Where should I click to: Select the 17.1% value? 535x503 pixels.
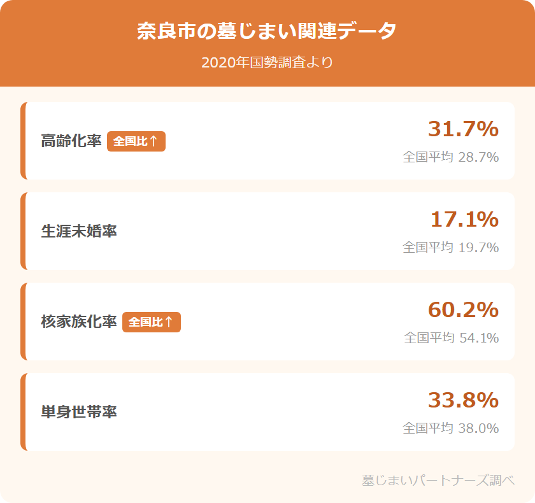click(x=464, y=220)
